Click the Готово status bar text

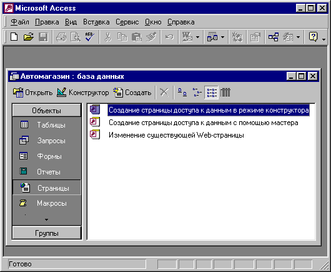pos(20,264)
